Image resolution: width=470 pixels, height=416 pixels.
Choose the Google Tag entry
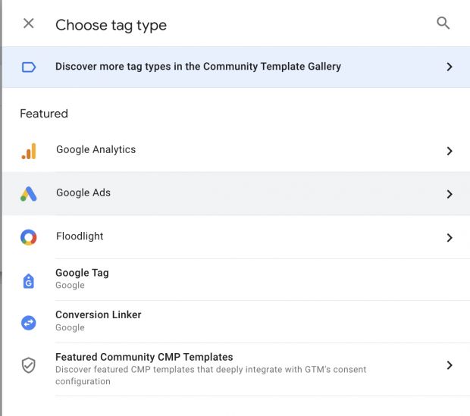(x=237, y=280)
